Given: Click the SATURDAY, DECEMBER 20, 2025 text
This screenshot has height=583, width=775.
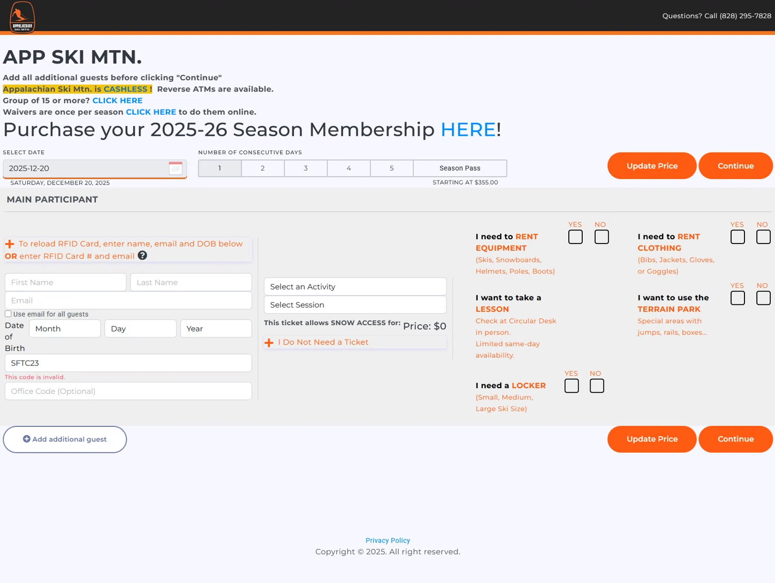Looking at the screenshot, I should (60, 183).
